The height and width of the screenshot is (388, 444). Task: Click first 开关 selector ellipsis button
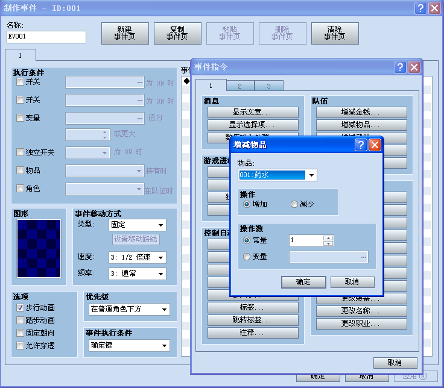[140, 83]
